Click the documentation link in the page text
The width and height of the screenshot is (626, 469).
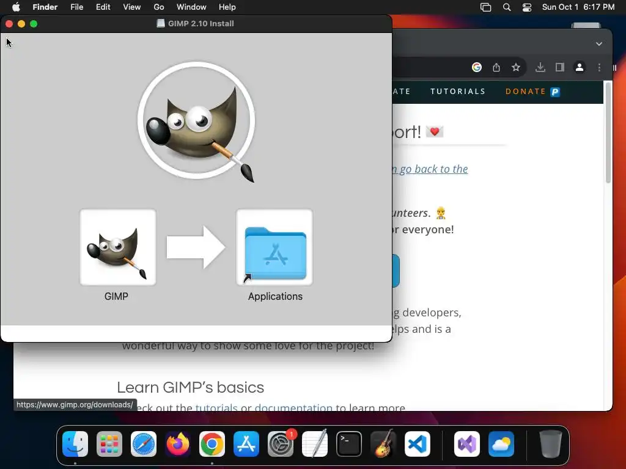point(293,407)
